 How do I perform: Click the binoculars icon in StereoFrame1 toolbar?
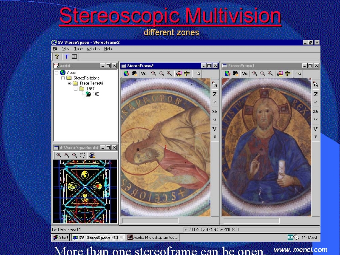point(235,74)
